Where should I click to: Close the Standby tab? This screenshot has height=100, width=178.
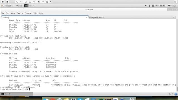(x=86, y=17)
